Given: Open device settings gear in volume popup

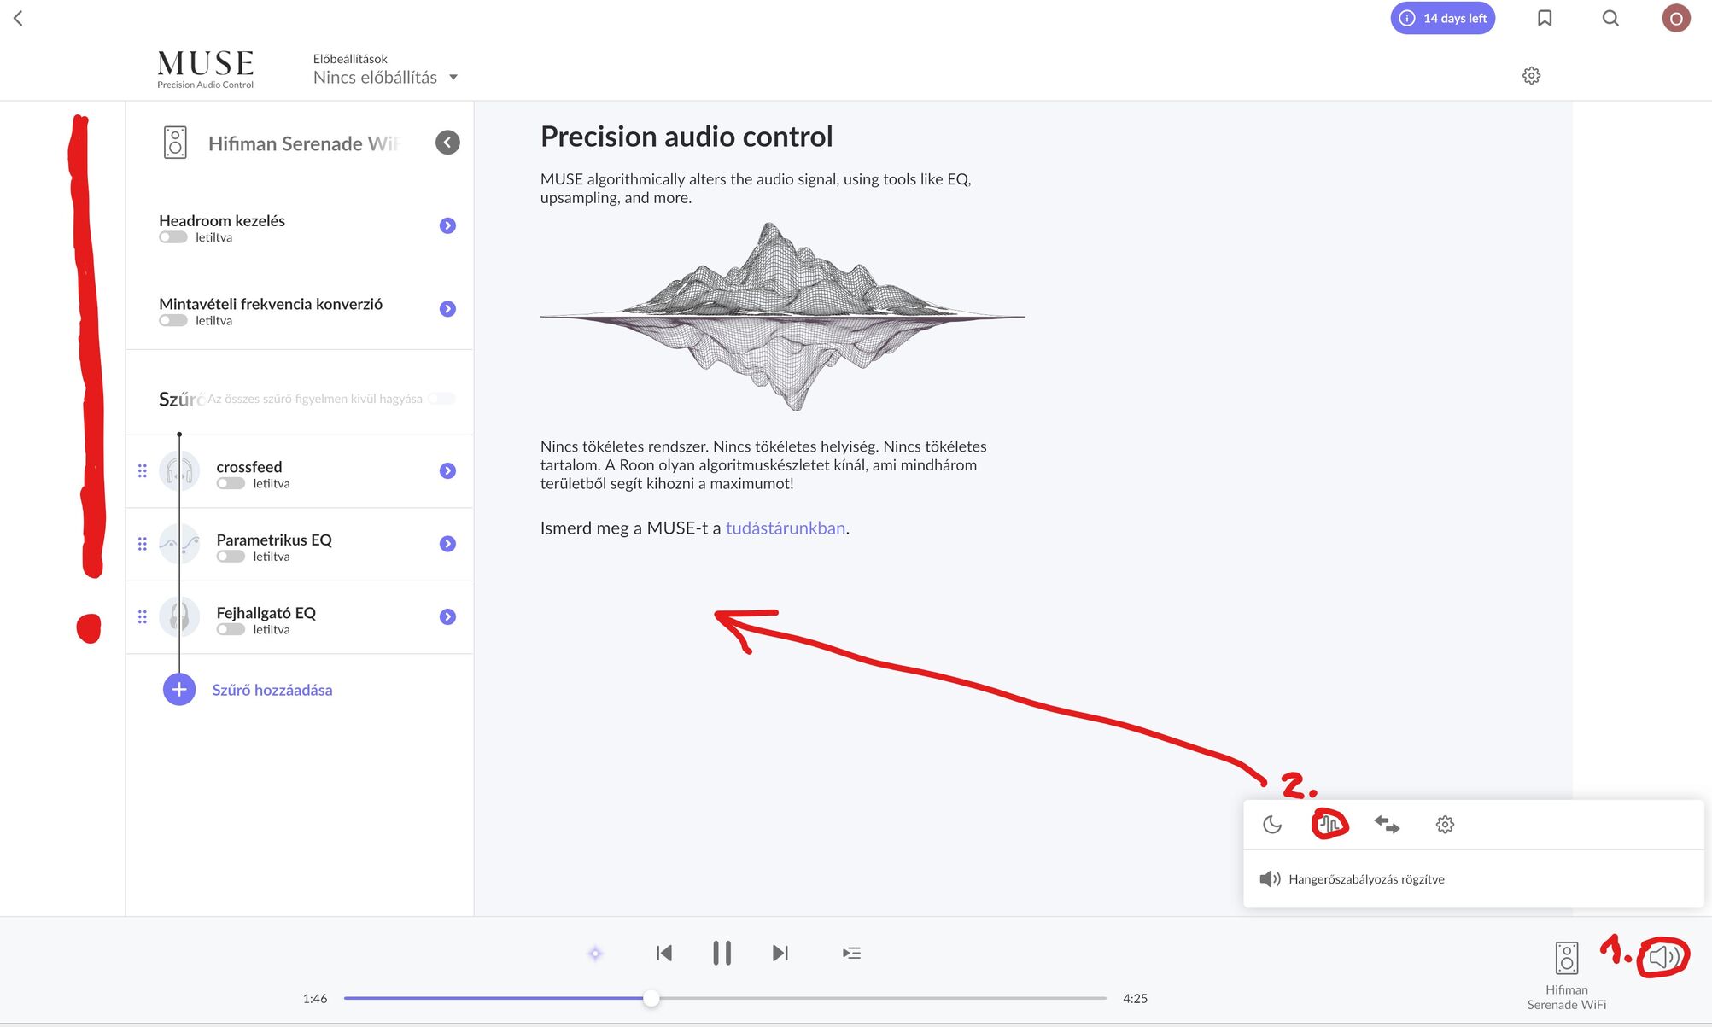Looking at the screenshot, I should coord(1445,825).
